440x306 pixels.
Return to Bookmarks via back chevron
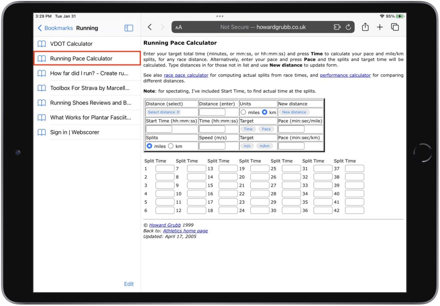click(55, 28)
